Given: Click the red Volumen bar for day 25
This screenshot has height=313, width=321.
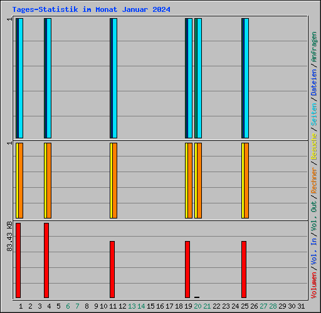Looking at the screenshot, I should tap(244, 269).
